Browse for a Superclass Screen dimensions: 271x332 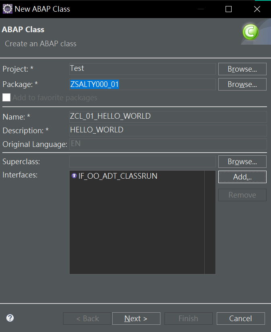point(242,161)
